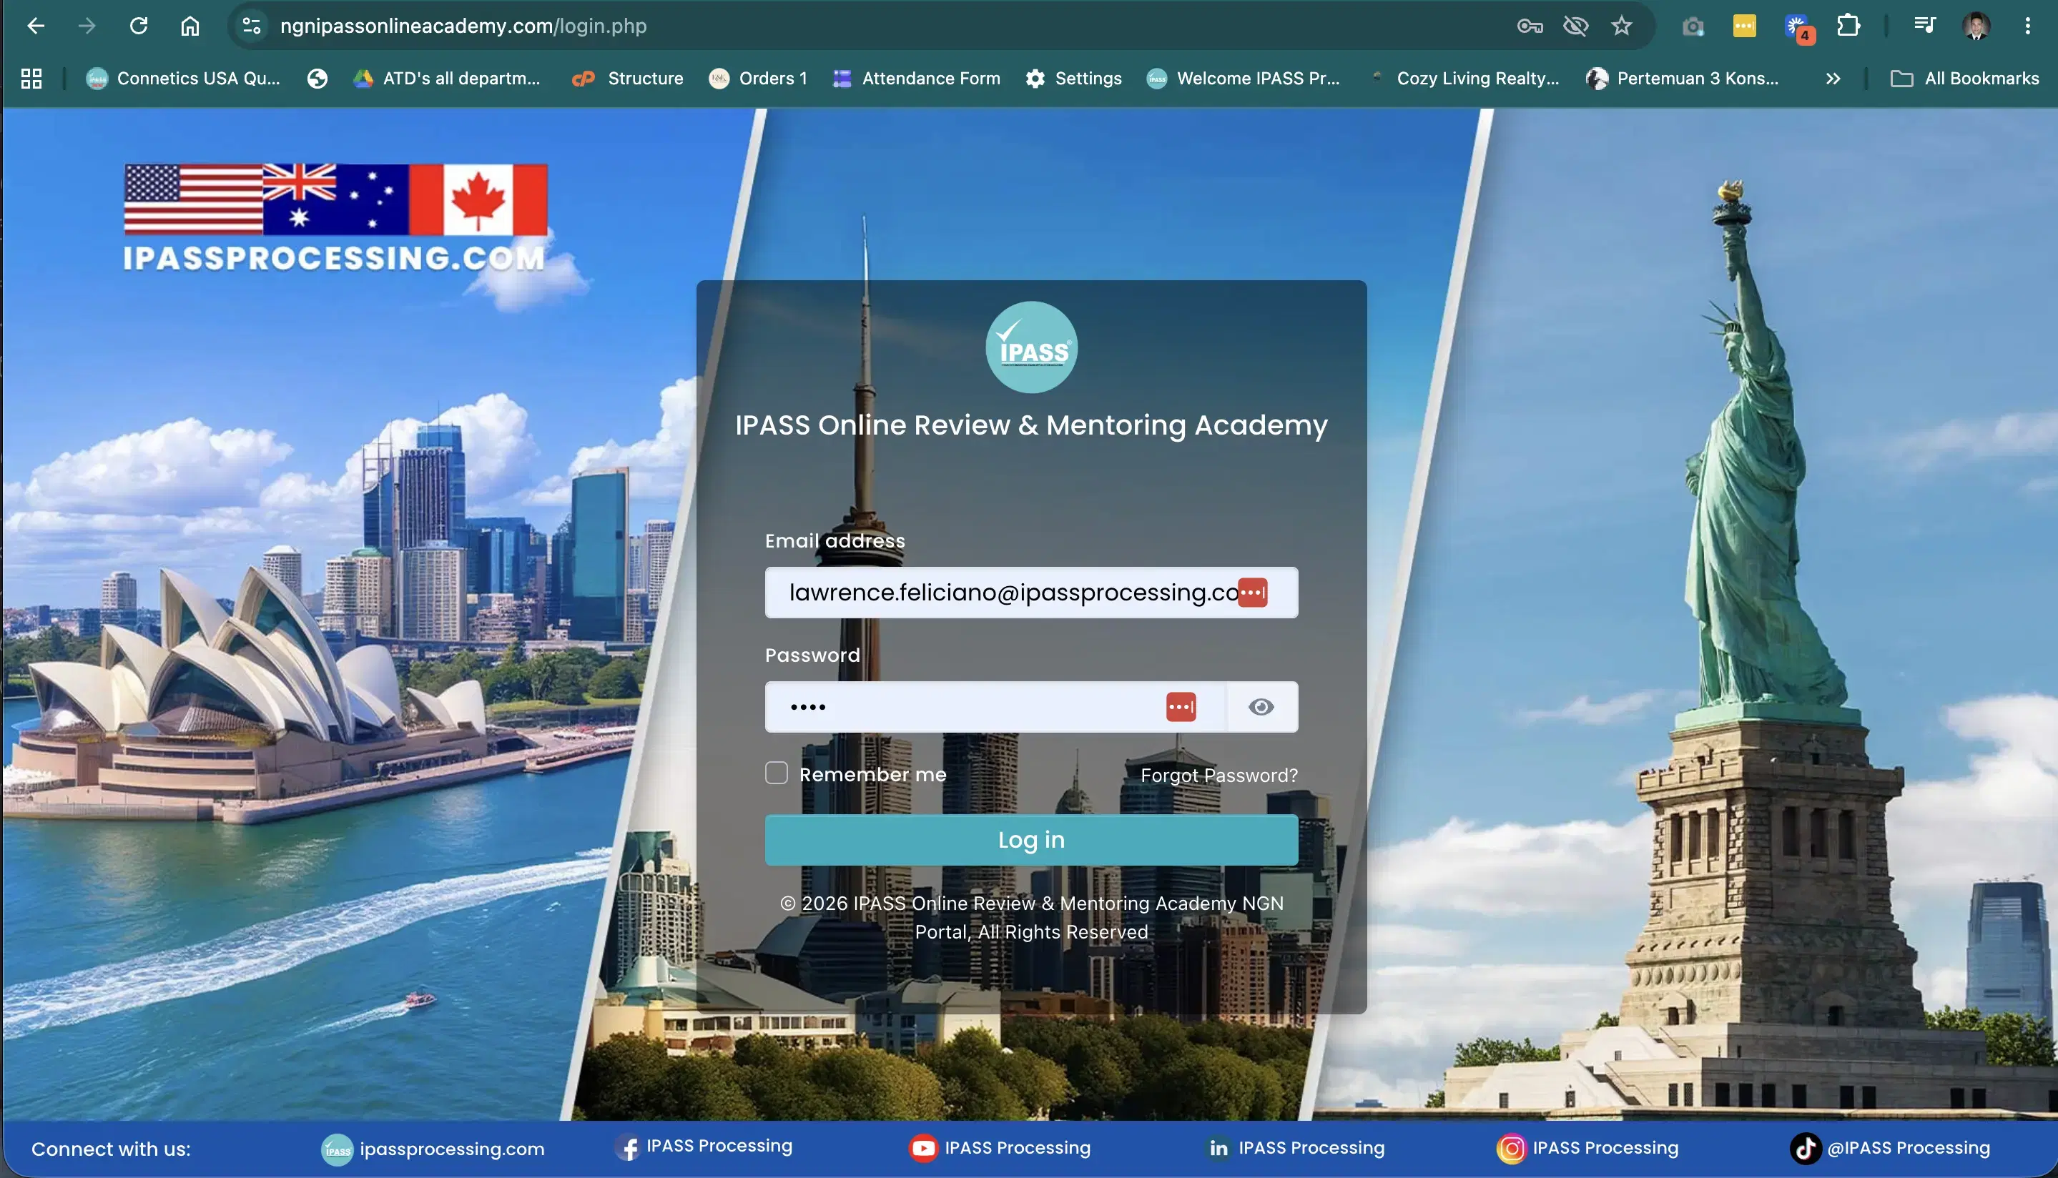Open the Chrome three-dot menu
2058x1178 pixels.
pos(2028,26)
